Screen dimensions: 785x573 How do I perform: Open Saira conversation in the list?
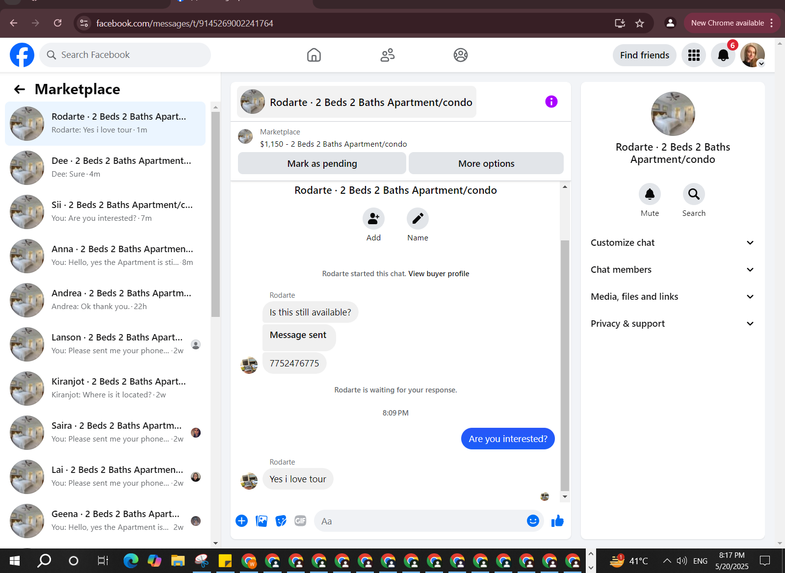pyautogui.click(x=105, y=433)
